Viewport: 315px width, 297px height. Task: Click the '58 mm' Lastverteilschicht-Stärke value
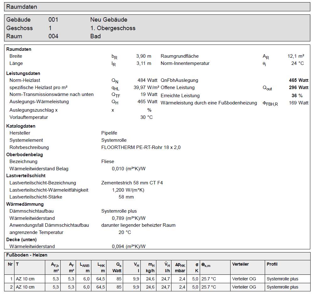click(126, 197)
